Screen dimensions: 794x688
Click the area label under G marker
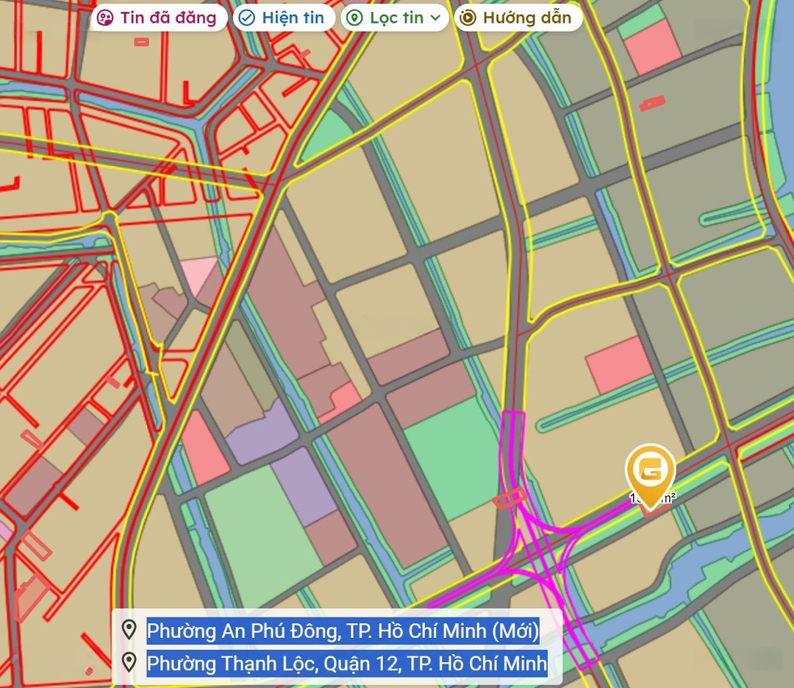[x=652, y=499]
